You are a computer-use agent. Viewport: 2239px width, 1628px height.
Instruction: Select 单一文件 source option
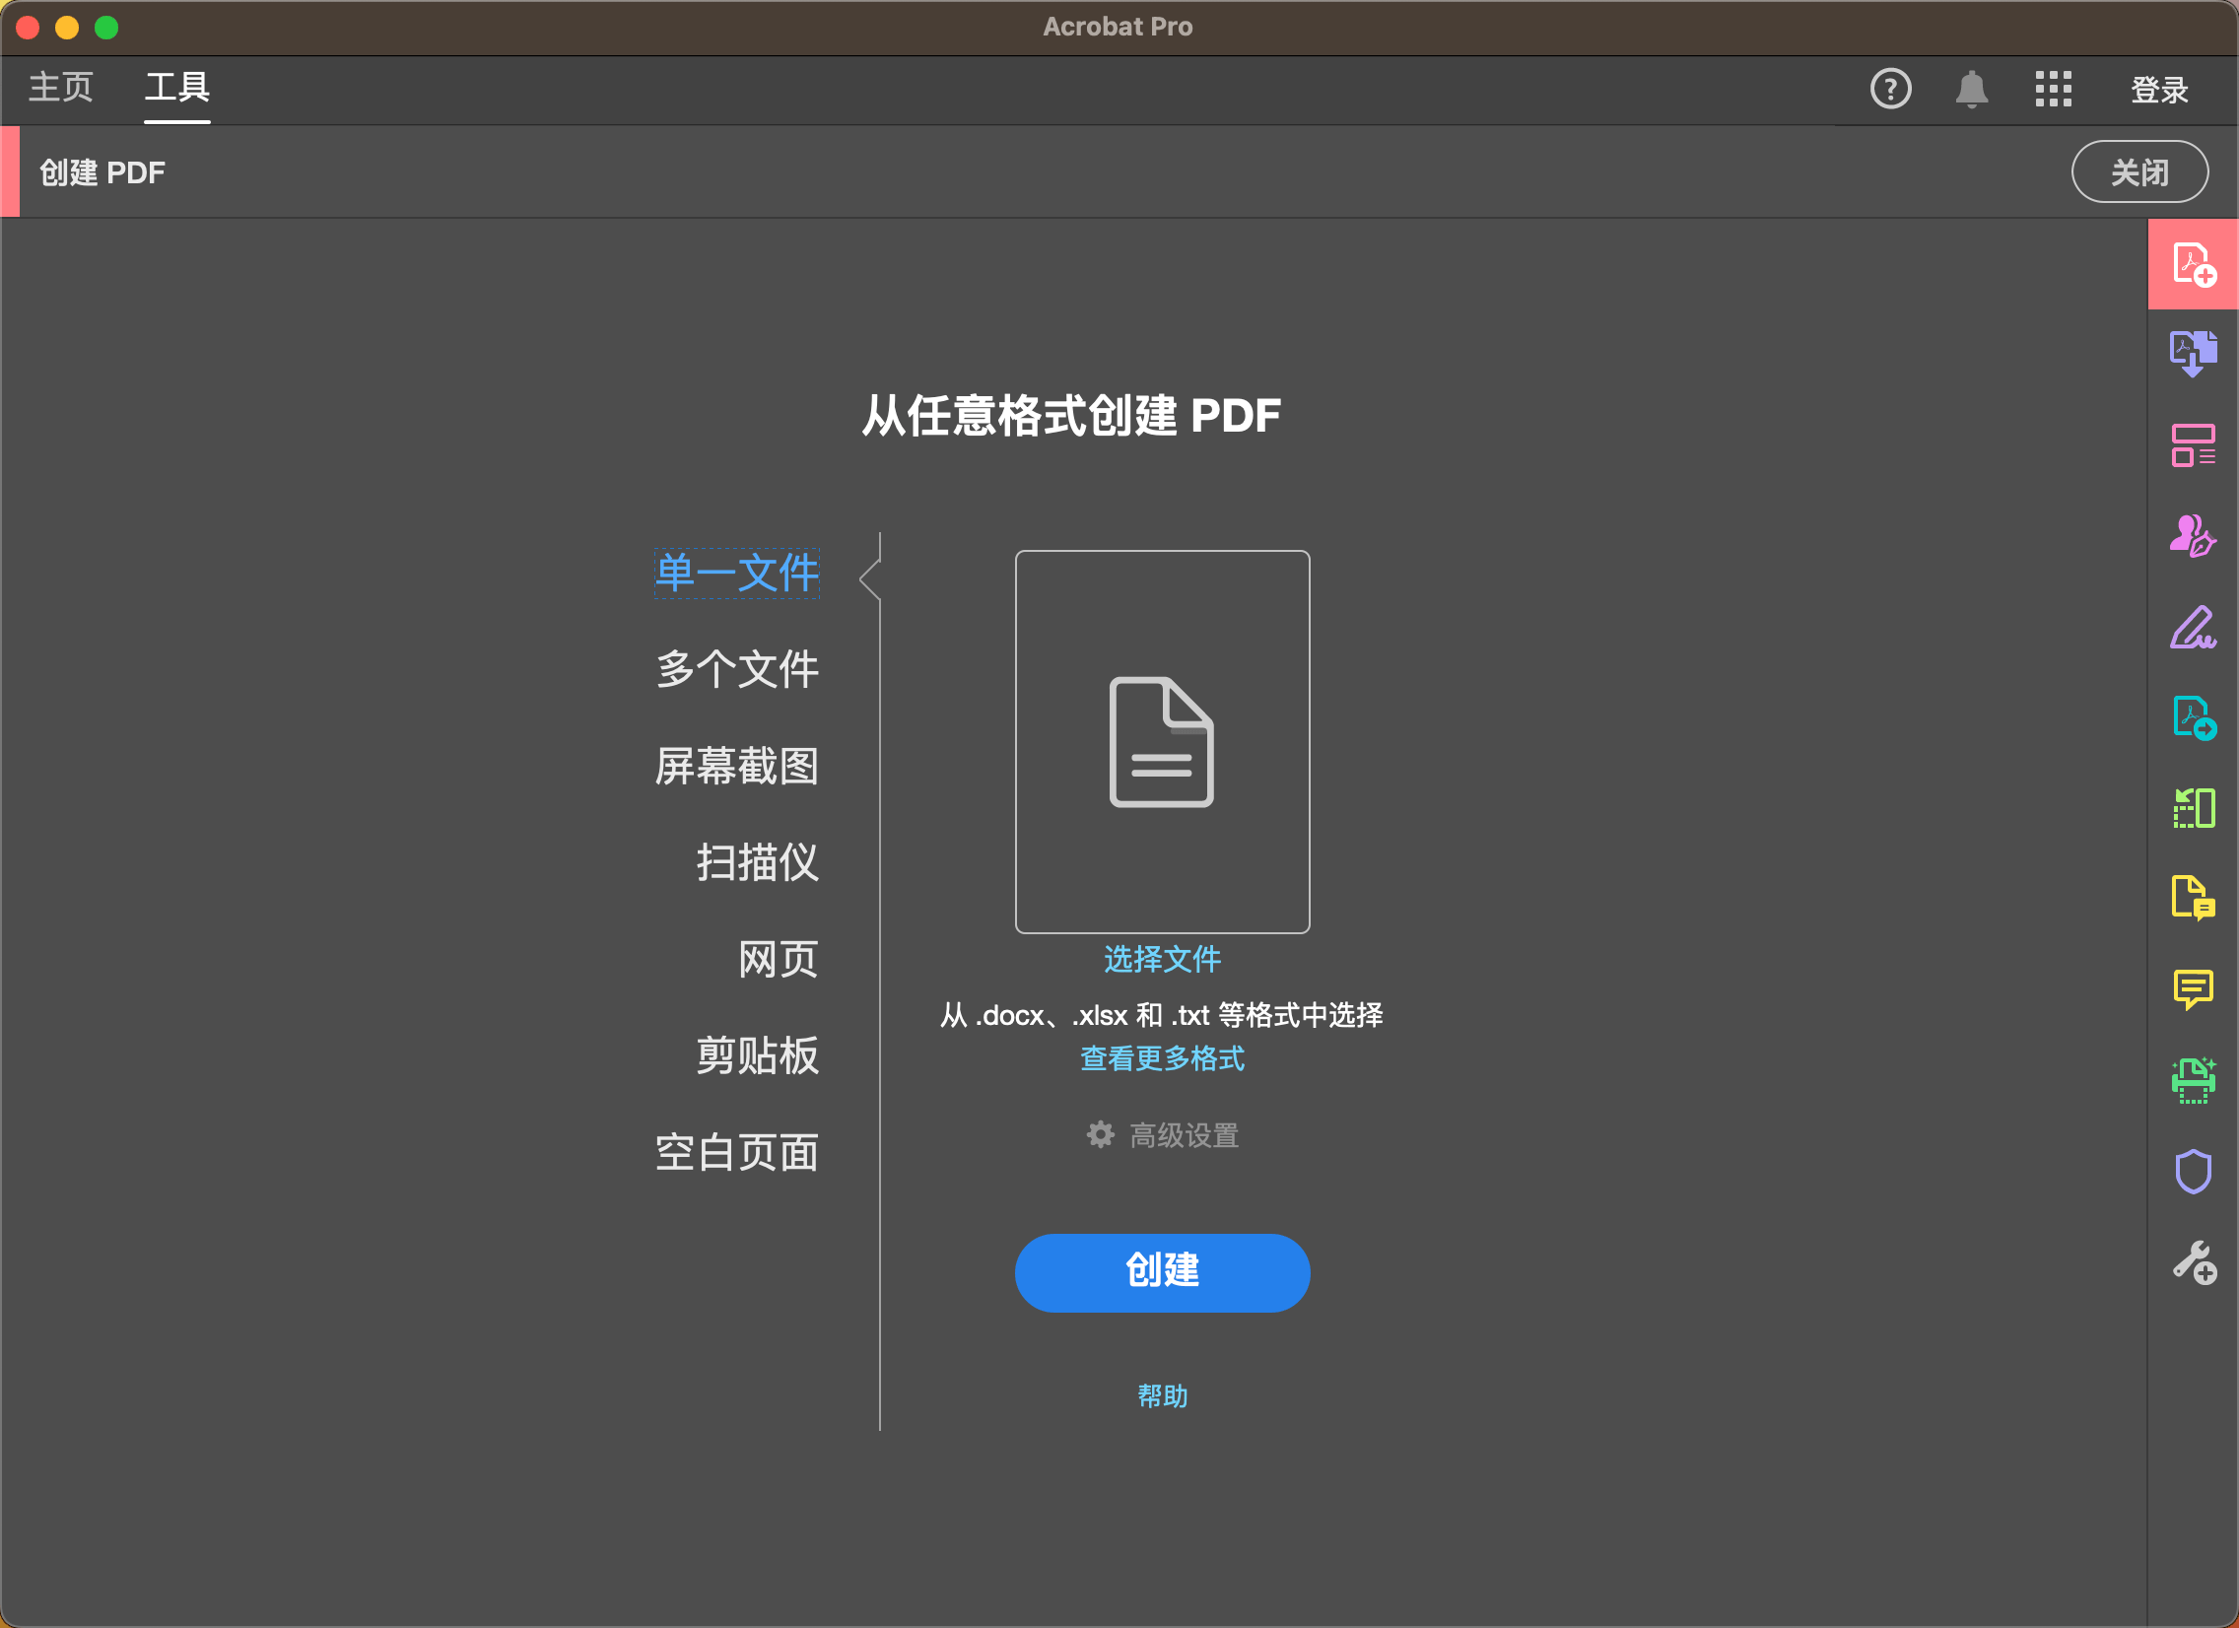[x=736, y=574]
